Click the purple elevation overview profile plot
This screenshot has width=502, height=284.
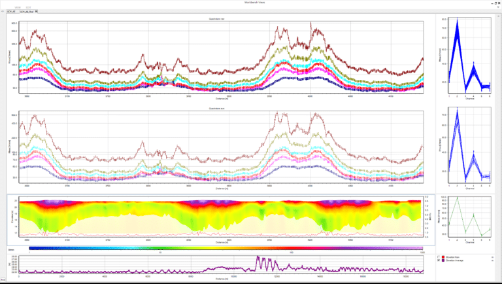tap(221, 264)
